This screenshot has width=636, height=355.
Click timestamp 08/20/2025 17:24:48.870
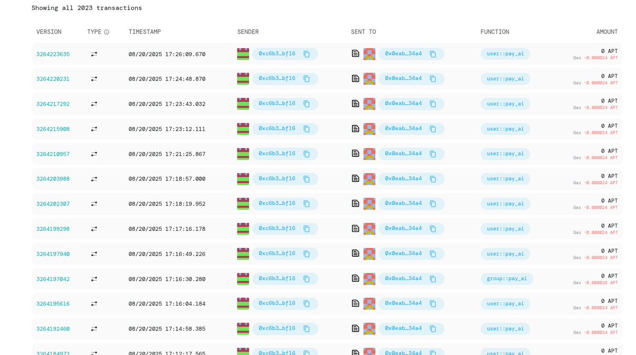[x=167, y=79]
